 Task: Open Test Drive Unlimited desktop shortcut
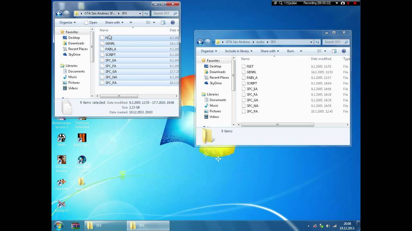pyautogui.click(x=82, y=123)
